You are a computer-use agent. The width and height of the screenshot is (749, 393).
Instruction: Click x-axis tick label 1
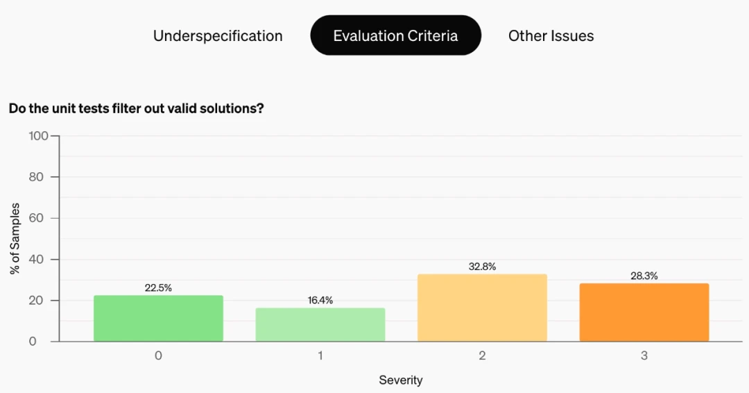click(x=320, y=356)
